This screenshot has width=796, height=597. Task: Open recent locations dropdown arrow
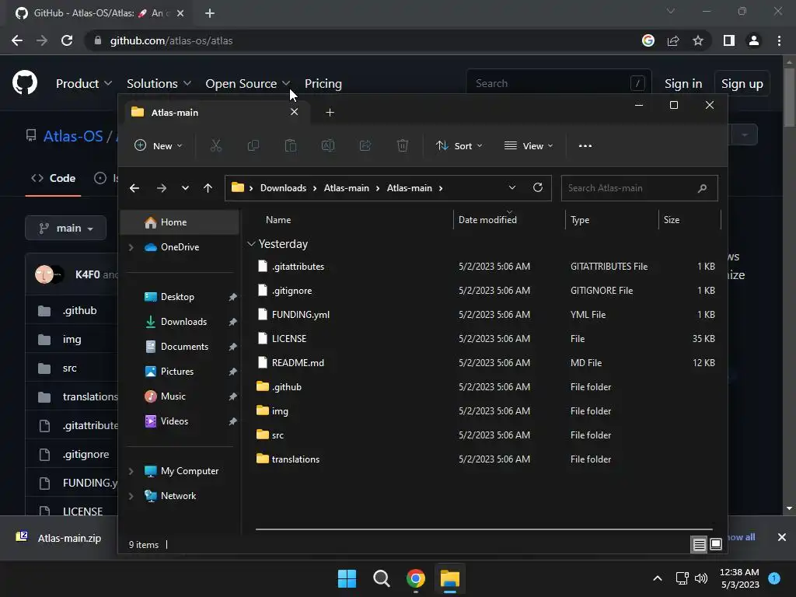click(x=185, y=188)
